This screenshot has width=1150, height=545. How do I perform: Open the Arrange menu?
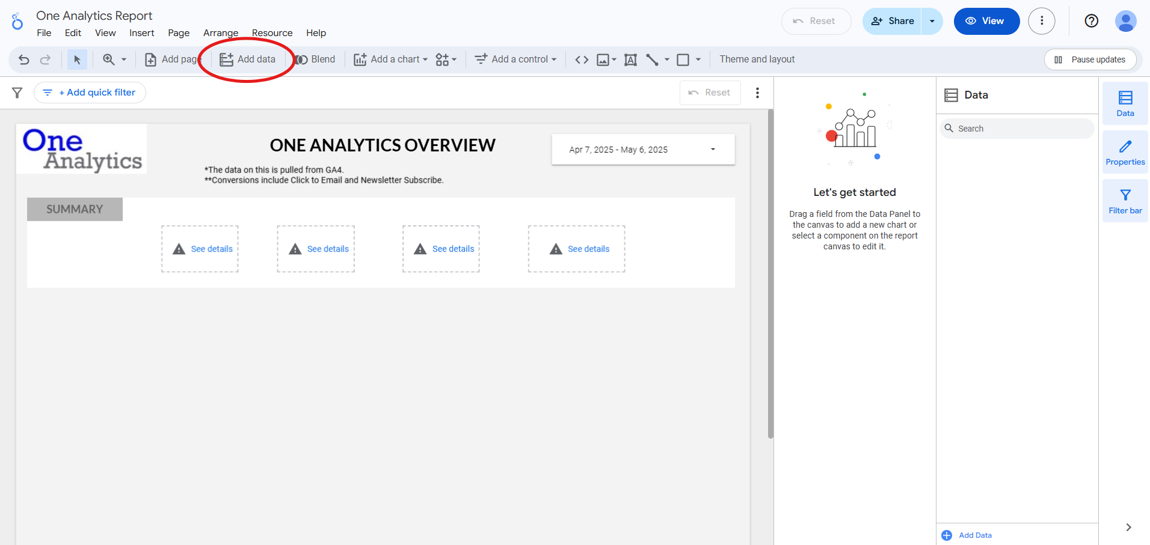[x=221, y=33]
